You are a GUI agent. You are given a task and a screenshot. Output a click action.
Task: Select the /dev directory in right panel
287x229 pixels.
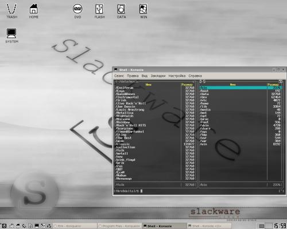pos(241,97)
